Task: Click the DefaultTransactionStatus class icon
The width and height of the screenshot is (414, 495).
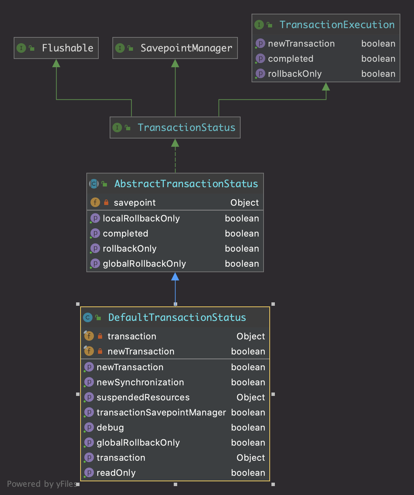Action: 88,317
